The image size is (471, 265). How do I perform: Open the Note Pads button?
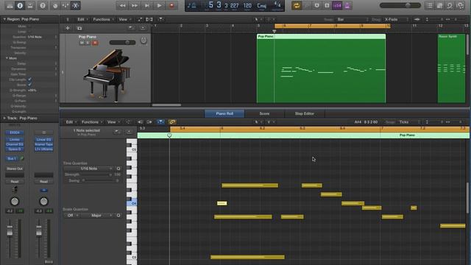click(440, 5)
